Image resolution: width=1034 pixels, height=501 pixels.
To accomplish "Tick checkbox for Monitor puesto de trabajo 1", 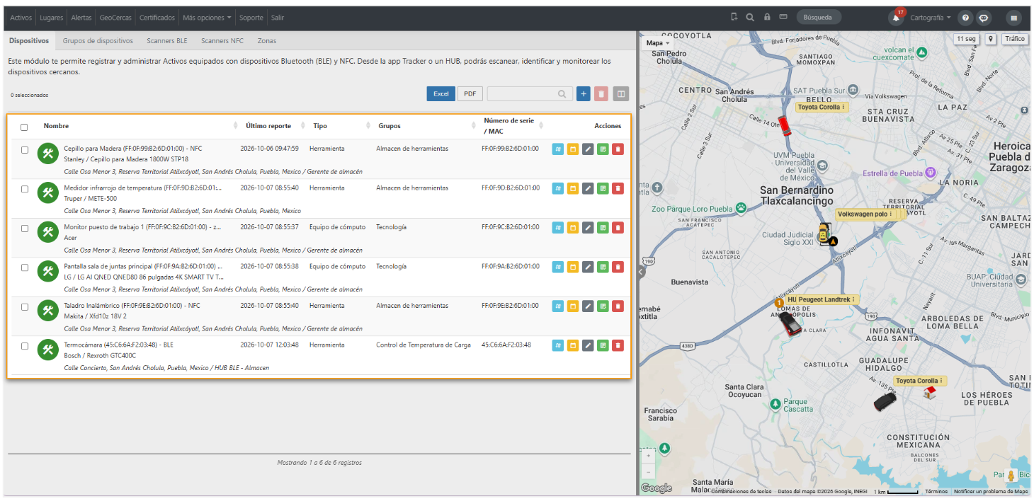I will coord(25,229).
